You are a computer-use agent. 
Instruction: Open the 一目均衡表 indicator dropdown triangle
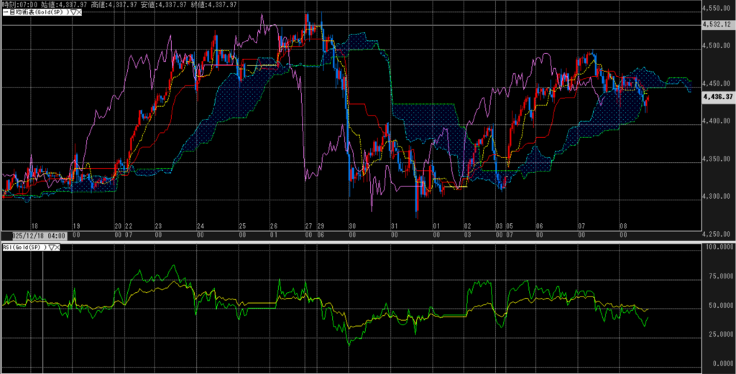(72, 13)
